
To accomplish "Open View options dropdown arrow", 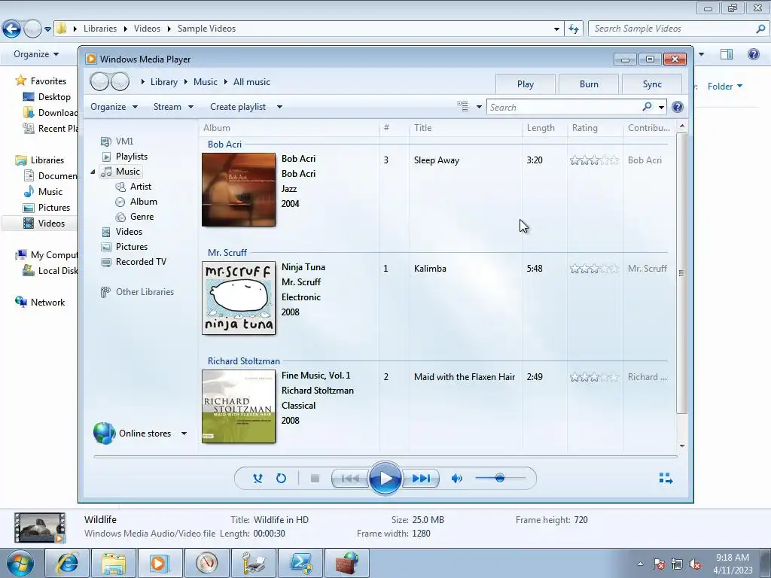I will point(479,107).
